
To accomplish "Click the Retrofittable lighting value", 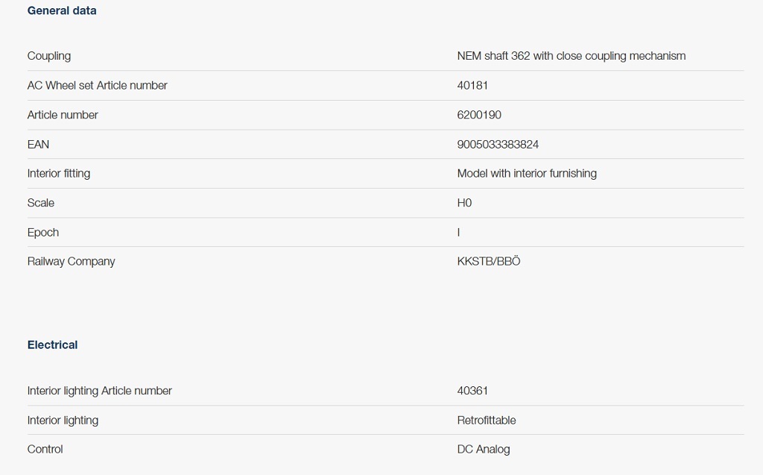I will coord(487,420).
